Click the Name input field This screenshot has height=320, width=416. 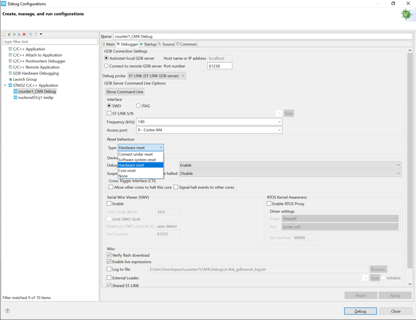263,36
